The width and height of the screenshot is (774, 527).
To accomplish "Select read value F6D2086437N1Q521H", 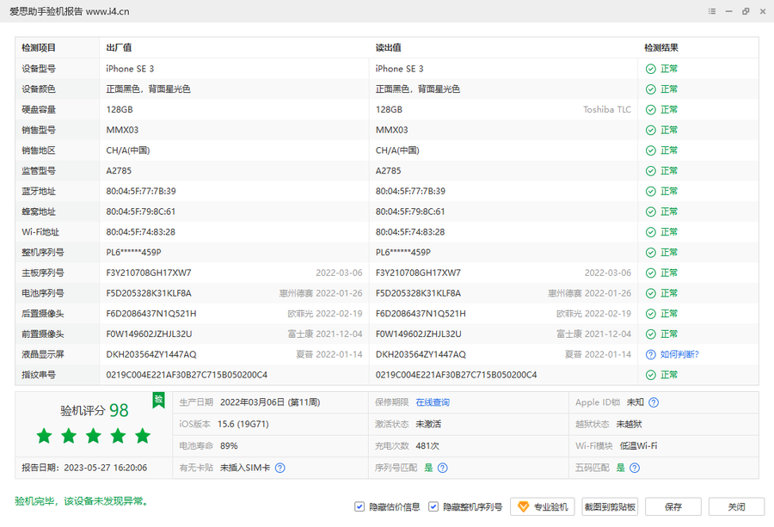I will click(x=421, y=313).
